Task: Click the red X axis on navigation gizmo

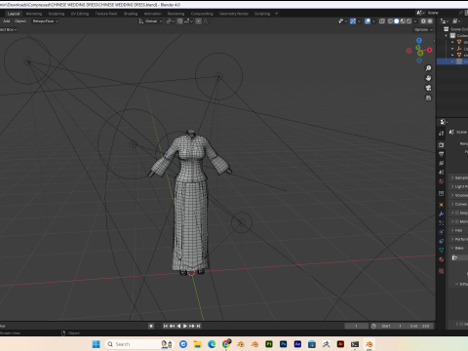Action: point(430,50)
